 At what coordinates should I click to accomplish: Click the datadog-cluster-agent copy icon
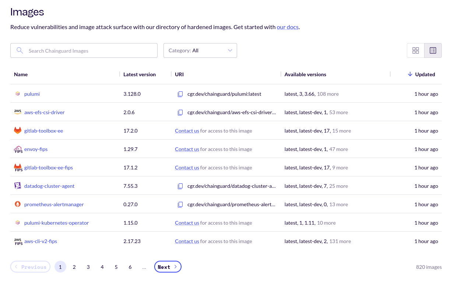coord(180,186)
